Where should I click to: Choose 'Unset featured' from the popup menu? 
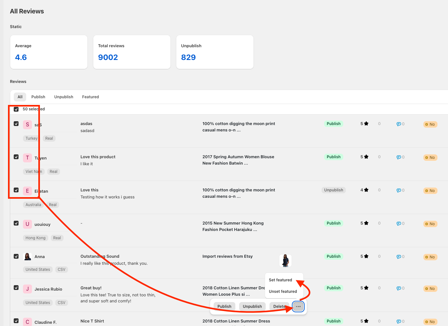pyautogui.click(x=283, y=292)
